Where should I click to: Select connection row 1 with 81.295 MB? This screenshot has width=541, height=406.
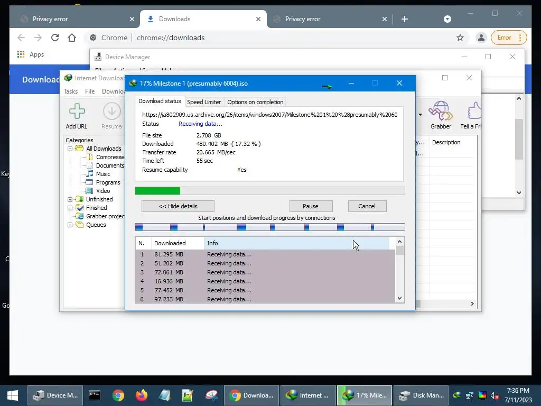[x=265, y=254]
